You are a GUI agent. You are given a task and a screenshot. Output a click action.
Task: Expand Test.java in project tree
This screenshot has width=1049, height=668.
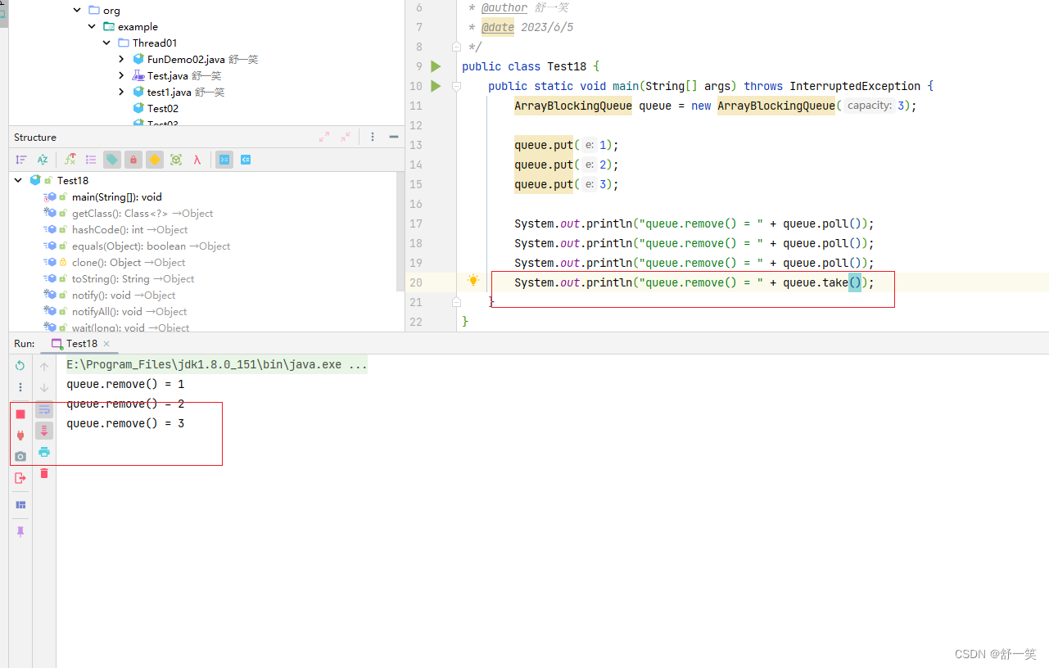tap(121, 75)
